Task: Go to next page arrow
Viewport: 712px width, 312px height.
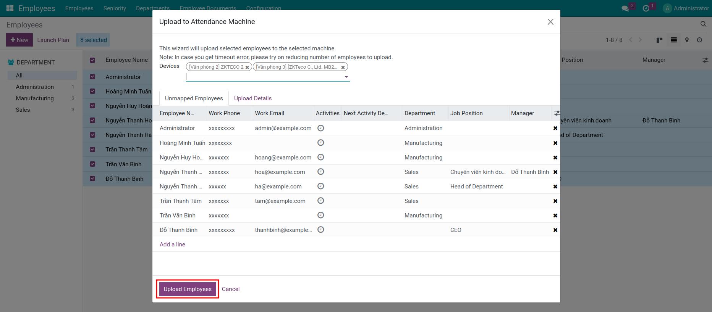Action: coord(641,40)
